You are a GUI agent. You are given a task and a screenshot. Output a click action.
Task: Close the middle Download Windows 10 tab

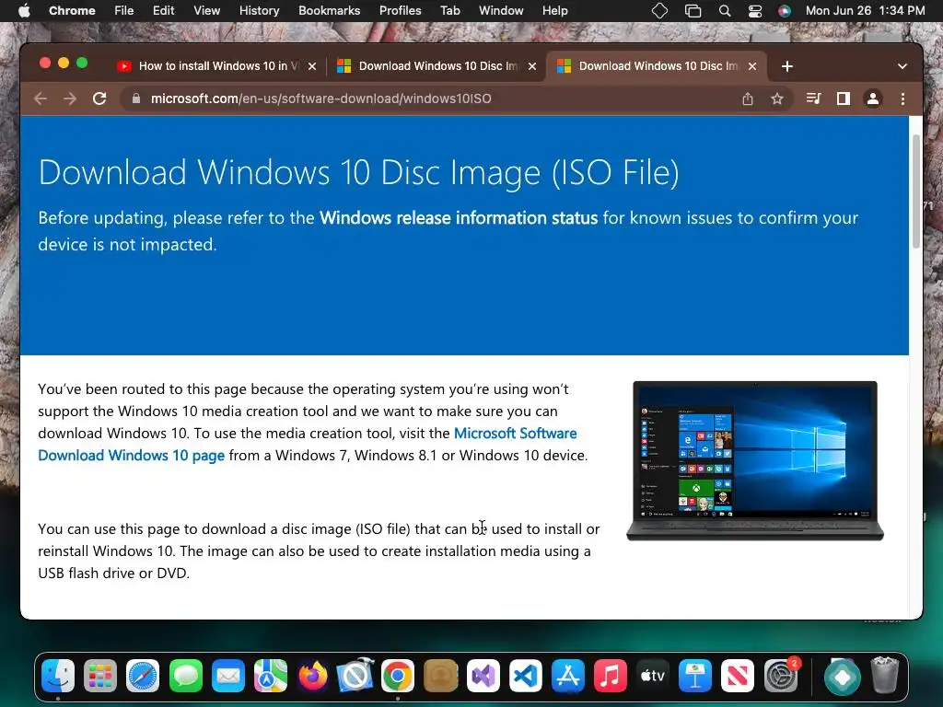point(532,66)
